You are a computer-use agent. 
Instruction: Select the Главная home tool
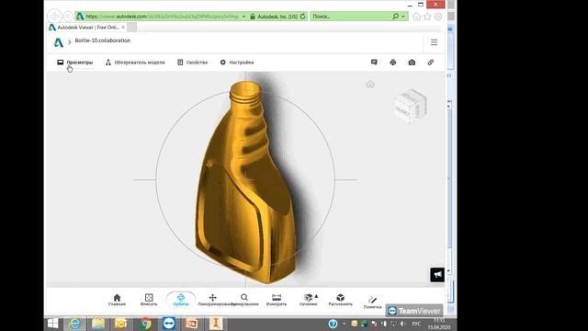[x=117, y=300]
